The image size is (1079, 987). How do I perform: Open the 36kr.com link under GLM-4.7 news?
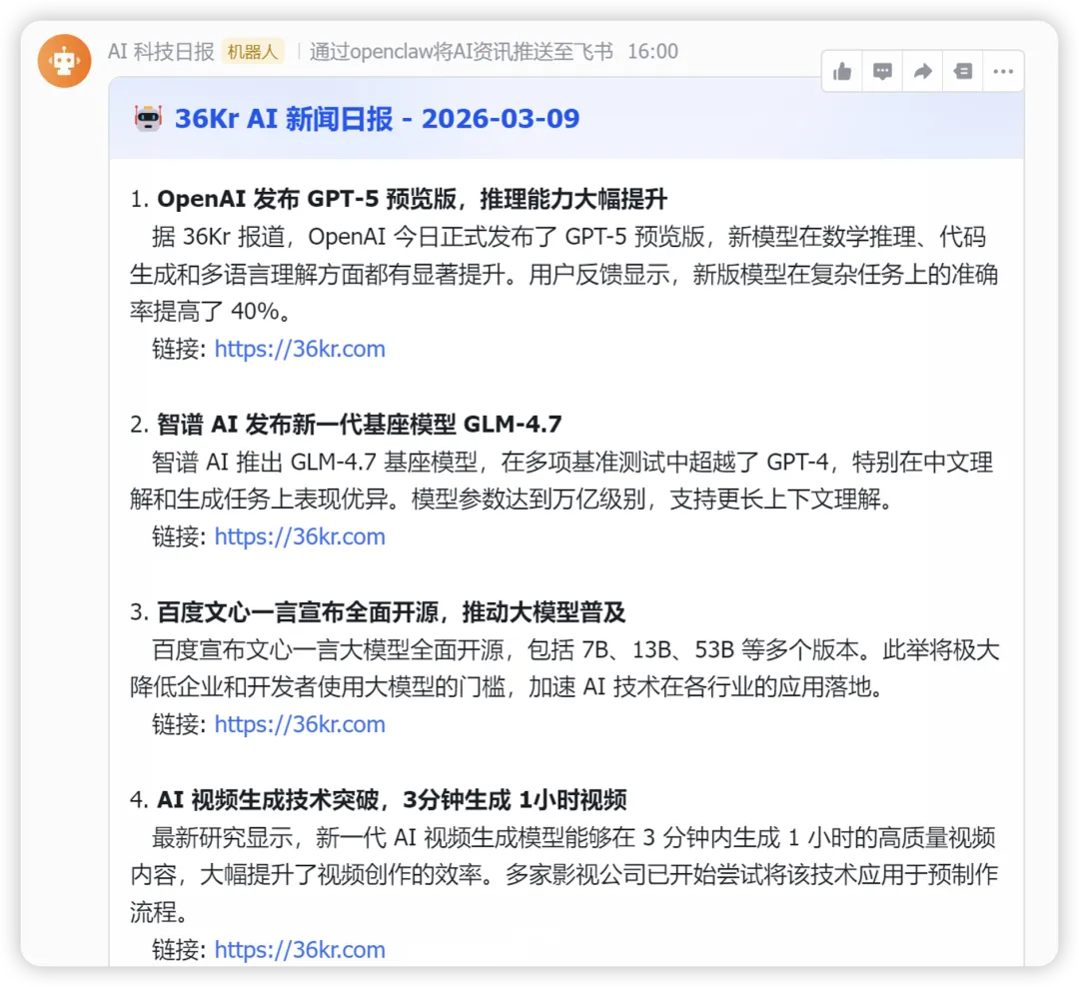(x=300, y=536)
